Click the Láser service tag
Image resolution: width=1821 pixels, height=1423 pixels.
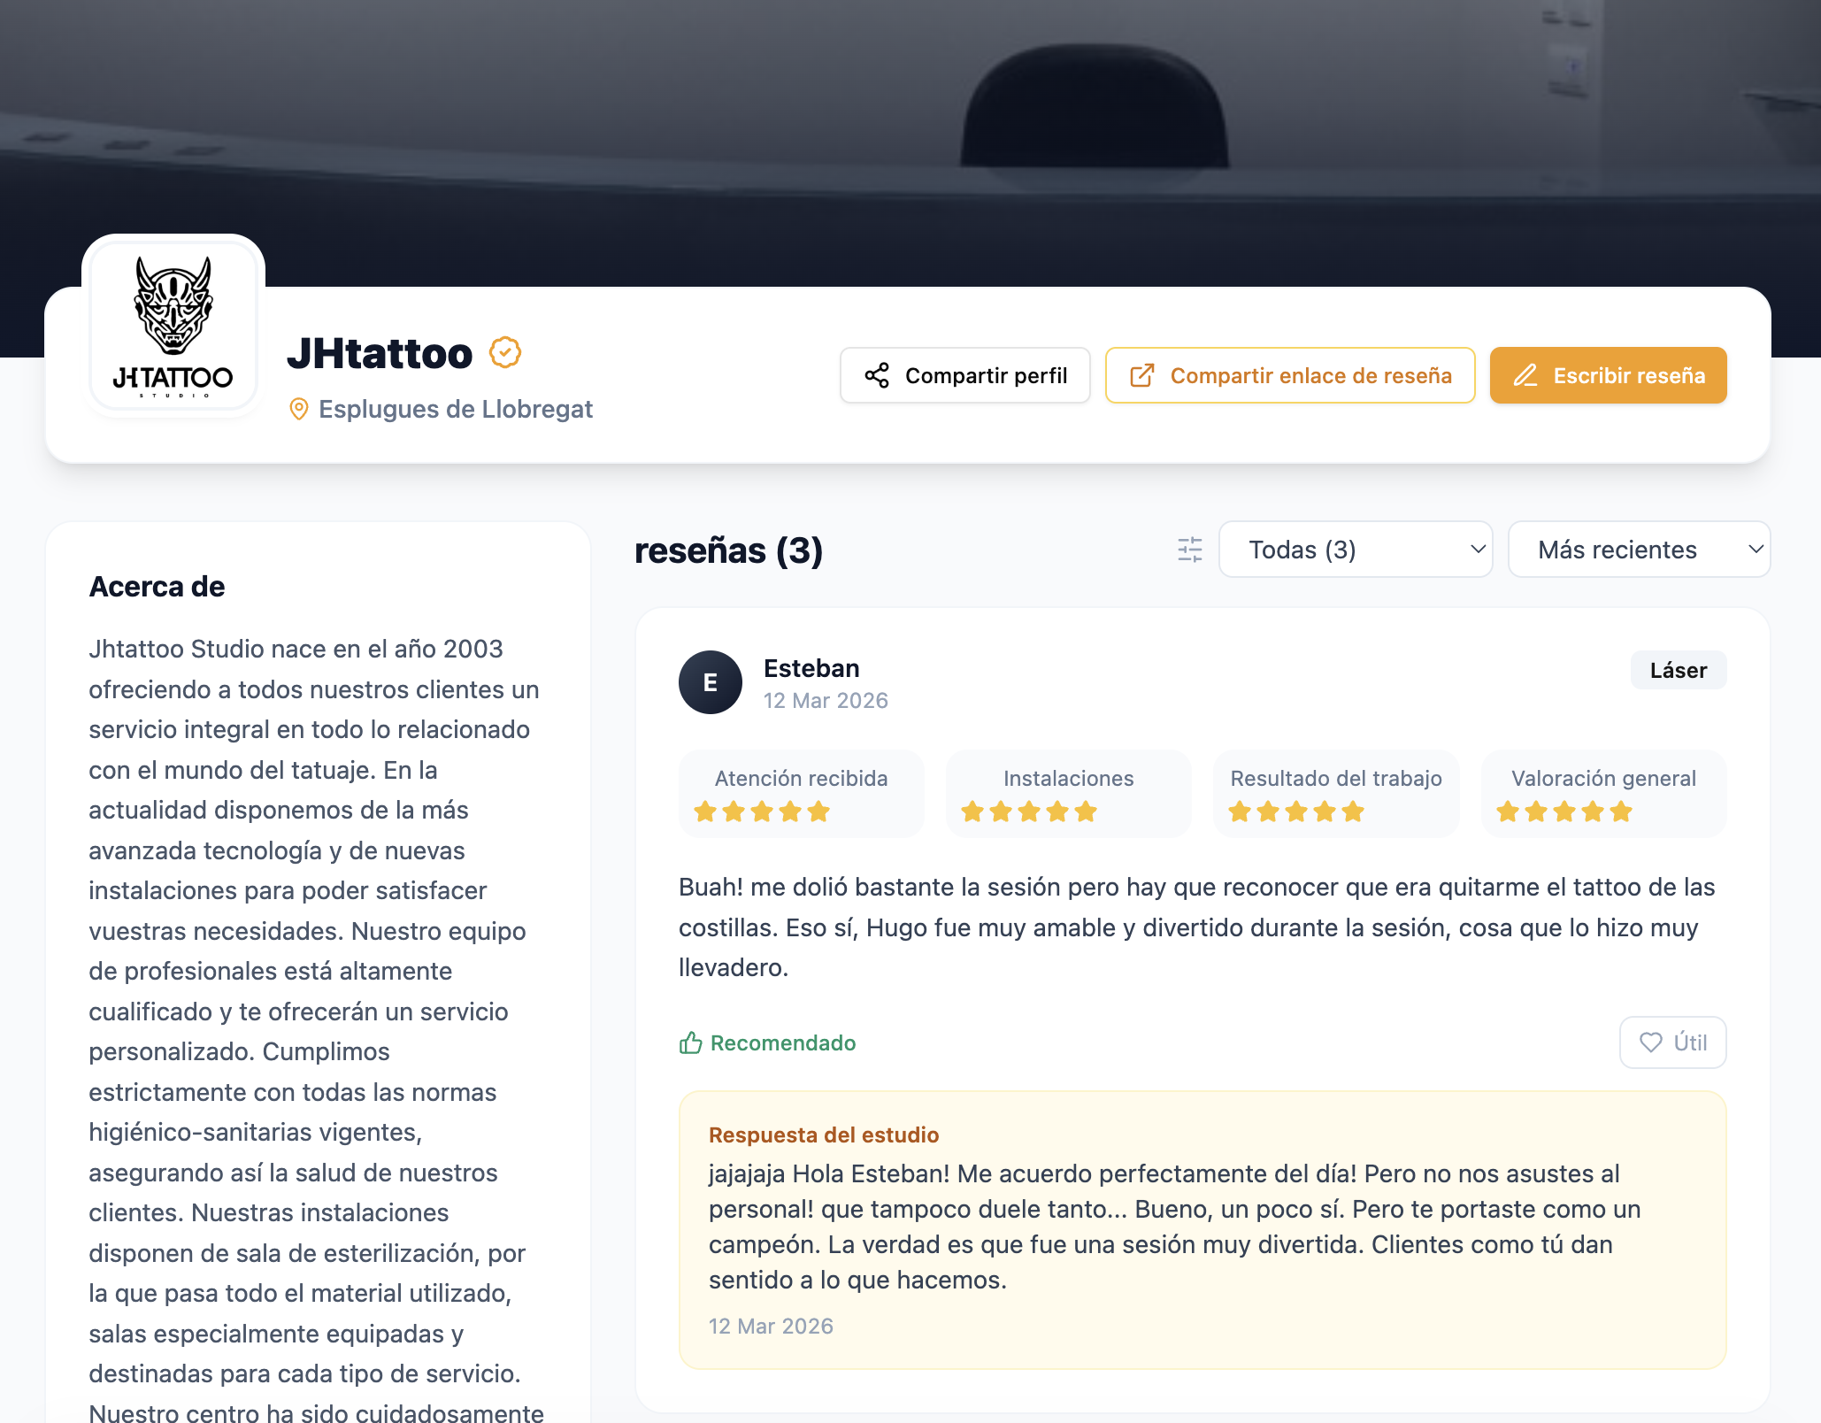[1679, 670]
